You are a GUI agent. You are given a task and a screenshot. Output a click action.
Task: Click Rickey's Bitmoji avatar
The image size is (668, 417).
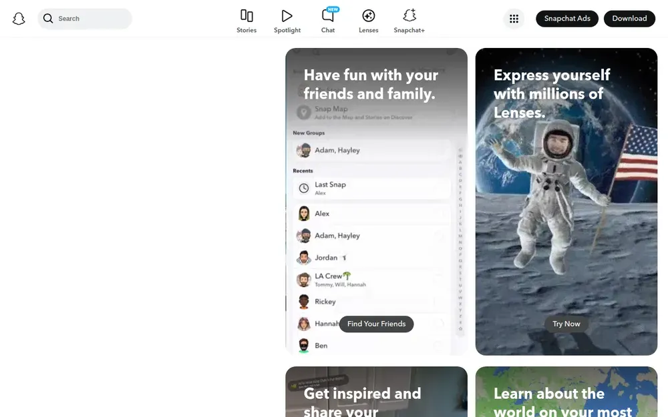(x=304, y=302)
